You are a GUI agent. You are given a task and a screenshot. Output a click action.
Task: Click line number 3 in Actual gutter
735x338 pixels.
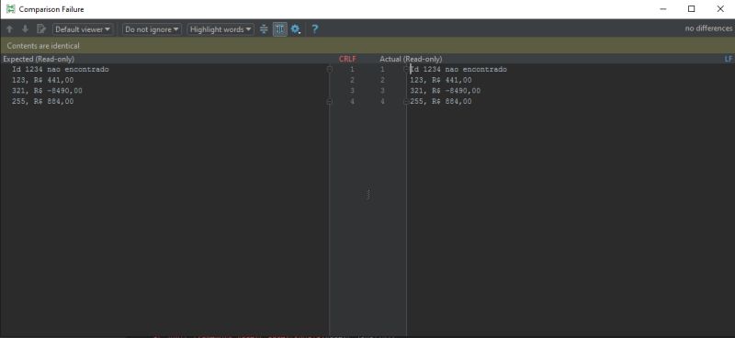[x=382, y=91]
